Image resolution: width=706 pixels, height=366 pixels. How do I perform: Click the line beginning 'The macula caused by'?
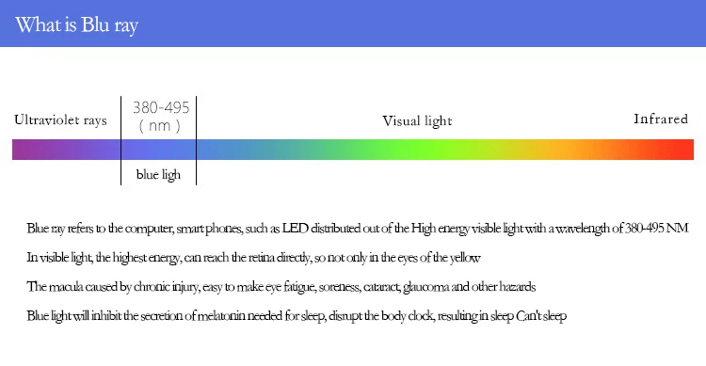281,287
